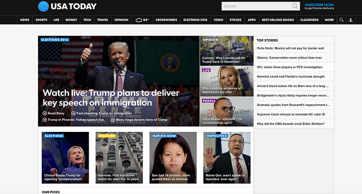Go to VIDEO section
Screen dimensions: 362x194
pyautogui.click(x=219, y=20)
